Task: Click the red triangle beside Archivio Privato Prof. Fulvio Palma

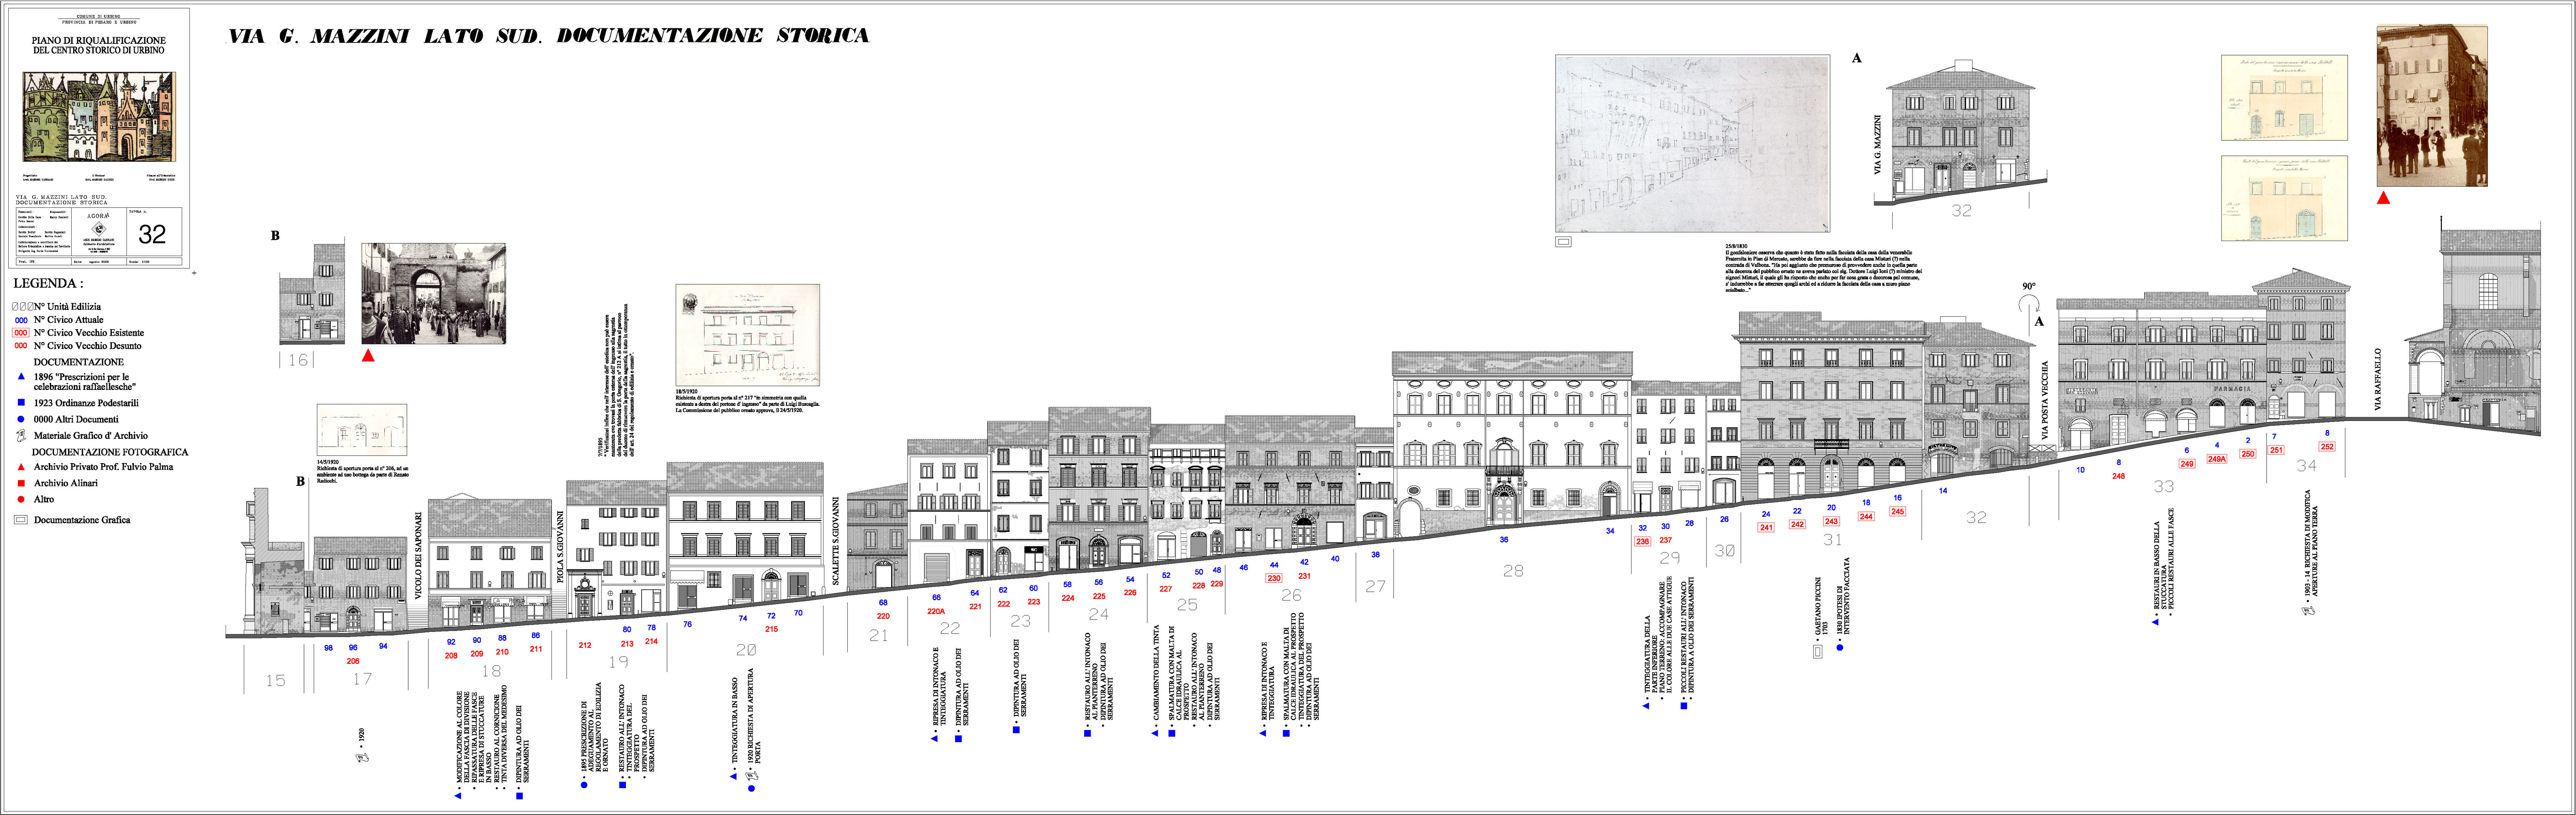Action: click(x=21, y=467)
